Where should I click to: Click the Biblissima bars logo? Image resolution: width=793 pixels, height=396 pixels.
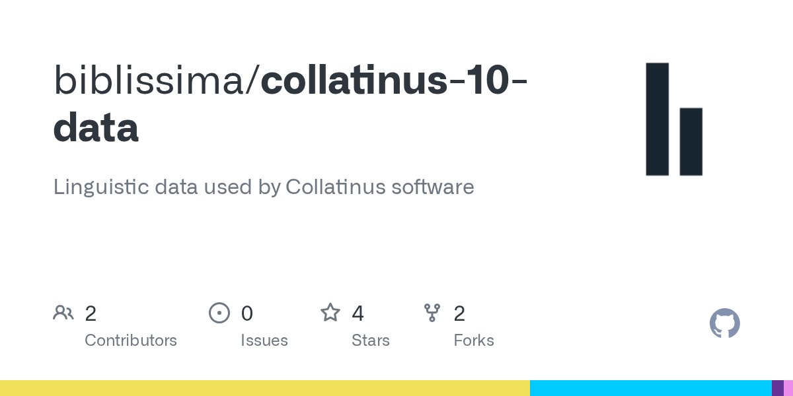[x=674, y=119]
